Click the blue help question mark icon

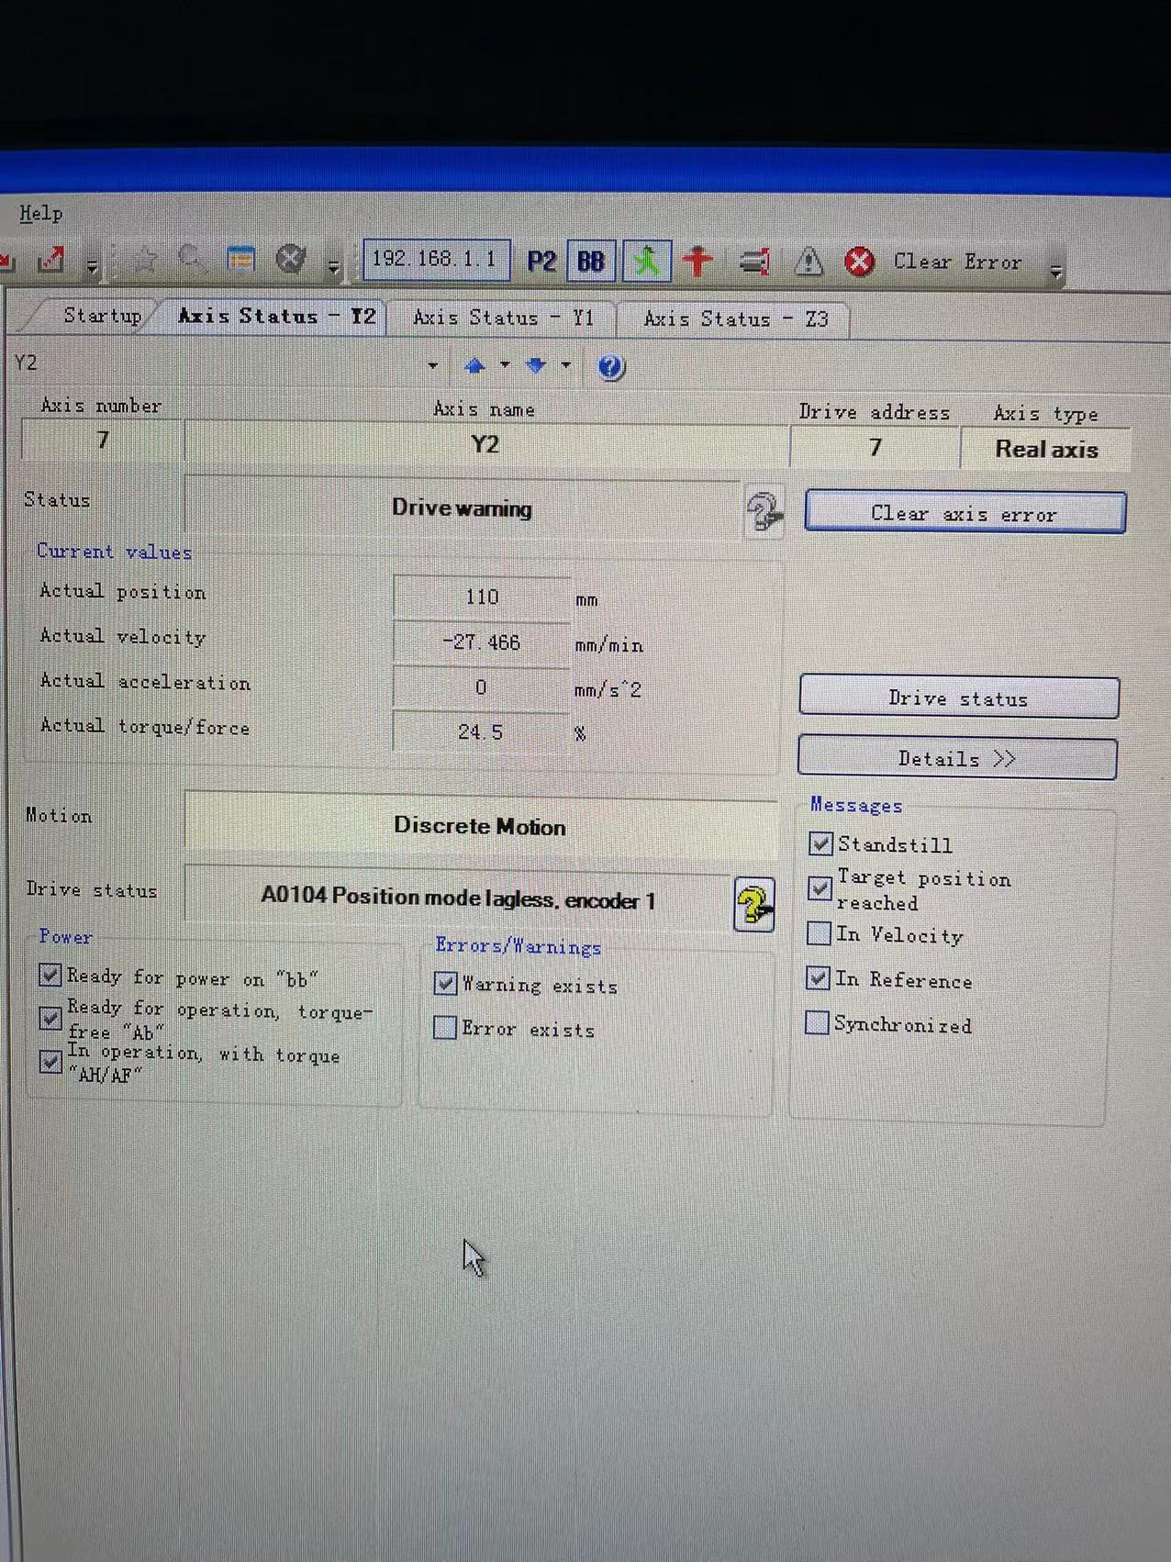pyautogui.click(x=611, y=367)
